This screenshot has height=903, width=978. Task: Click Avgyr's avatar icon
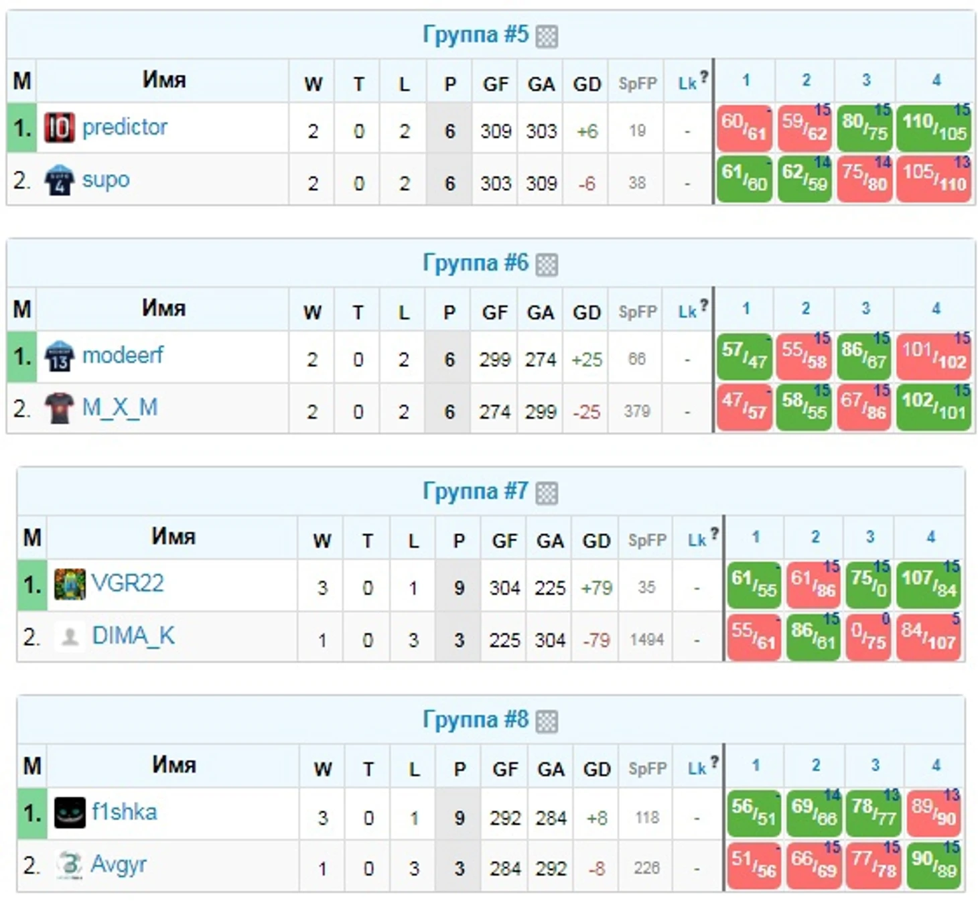coord(70,865)
